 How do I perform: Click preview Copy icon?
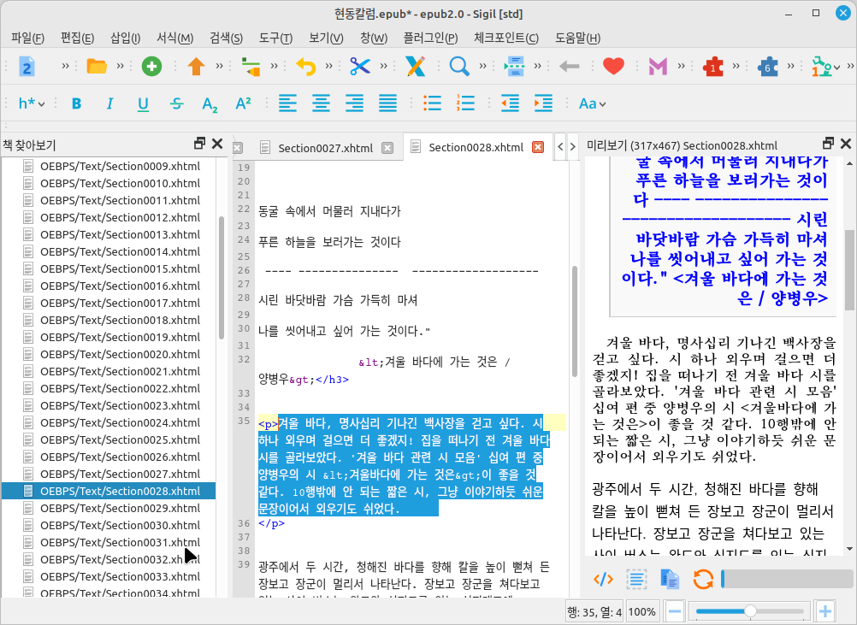(x=670, y=579)
